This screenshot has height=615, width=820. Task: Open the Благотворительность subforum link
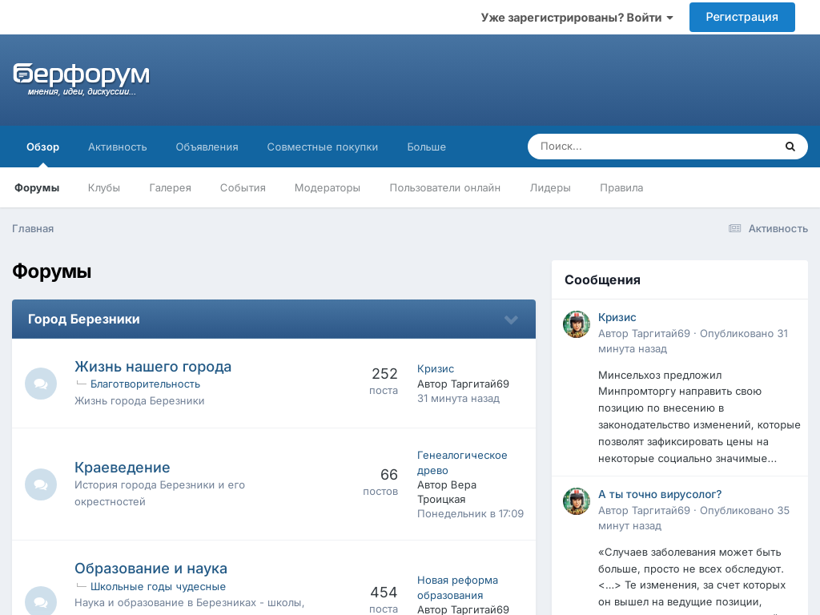point(145,384)
